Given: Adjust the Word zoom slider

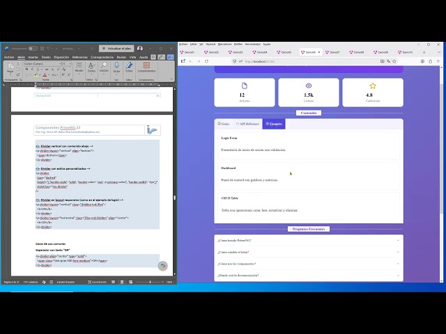Looking at the screenshot, I should (151, 282).
